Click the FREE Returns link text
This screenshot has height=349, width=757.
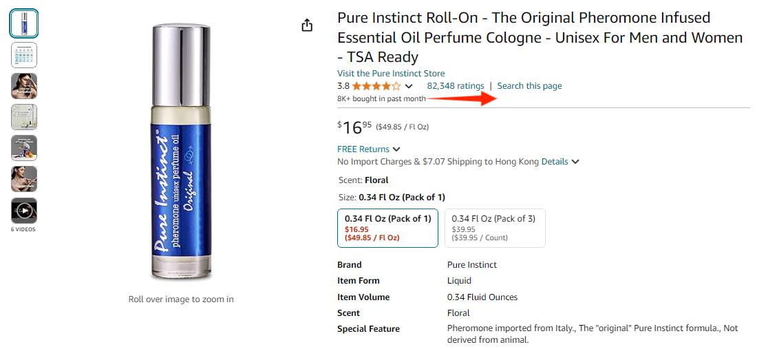(363, 149)
